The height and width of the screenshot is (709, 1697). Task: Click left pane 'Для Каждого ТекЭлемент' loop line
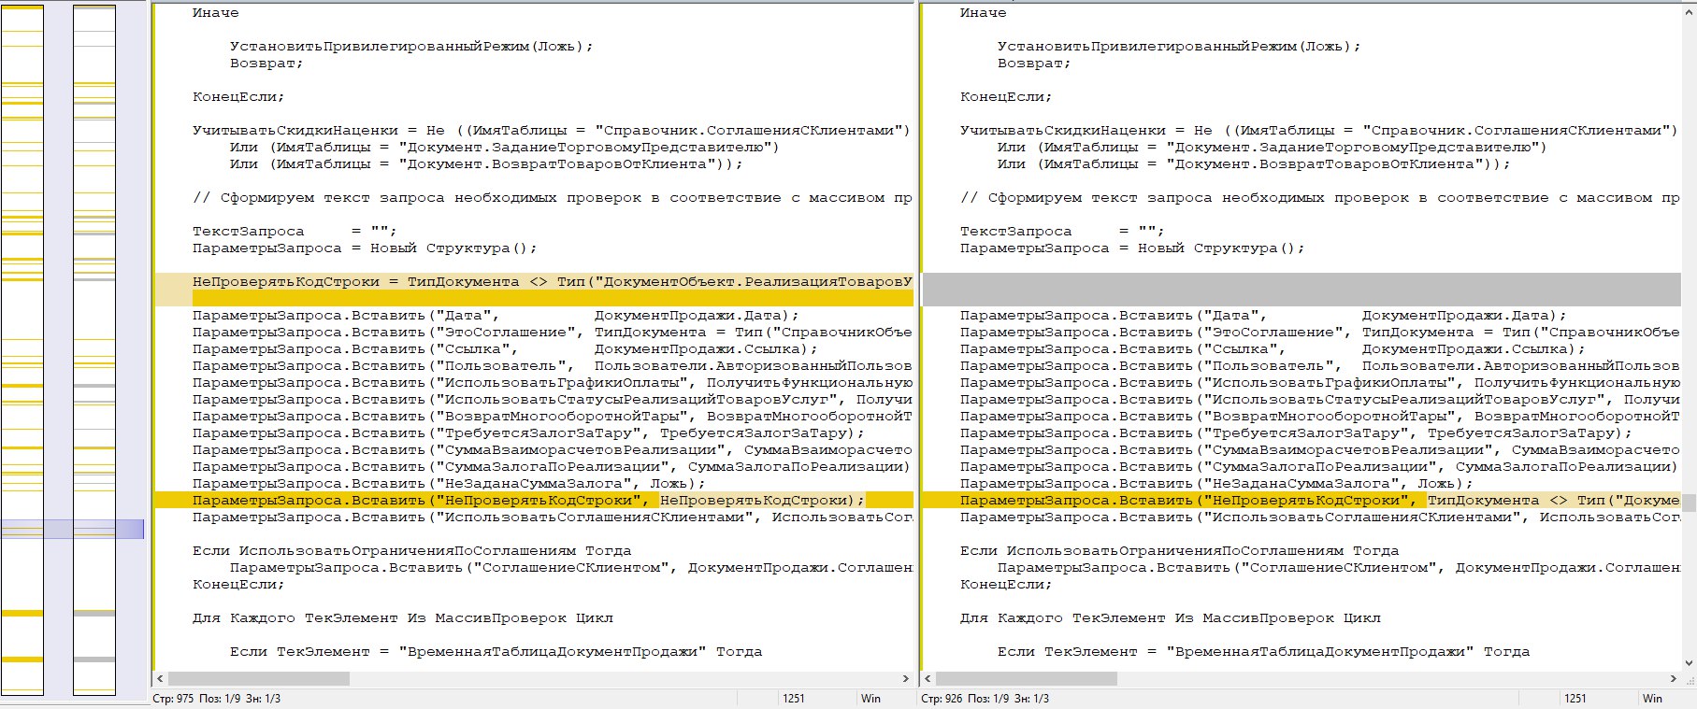(402, 618)
